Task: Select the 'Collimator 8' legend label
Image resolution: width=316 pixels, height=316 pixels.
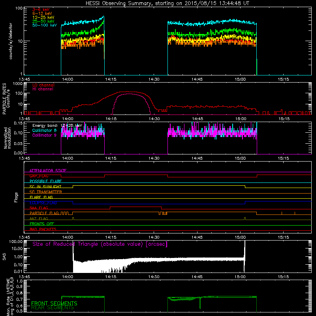Action: (44, 130)
